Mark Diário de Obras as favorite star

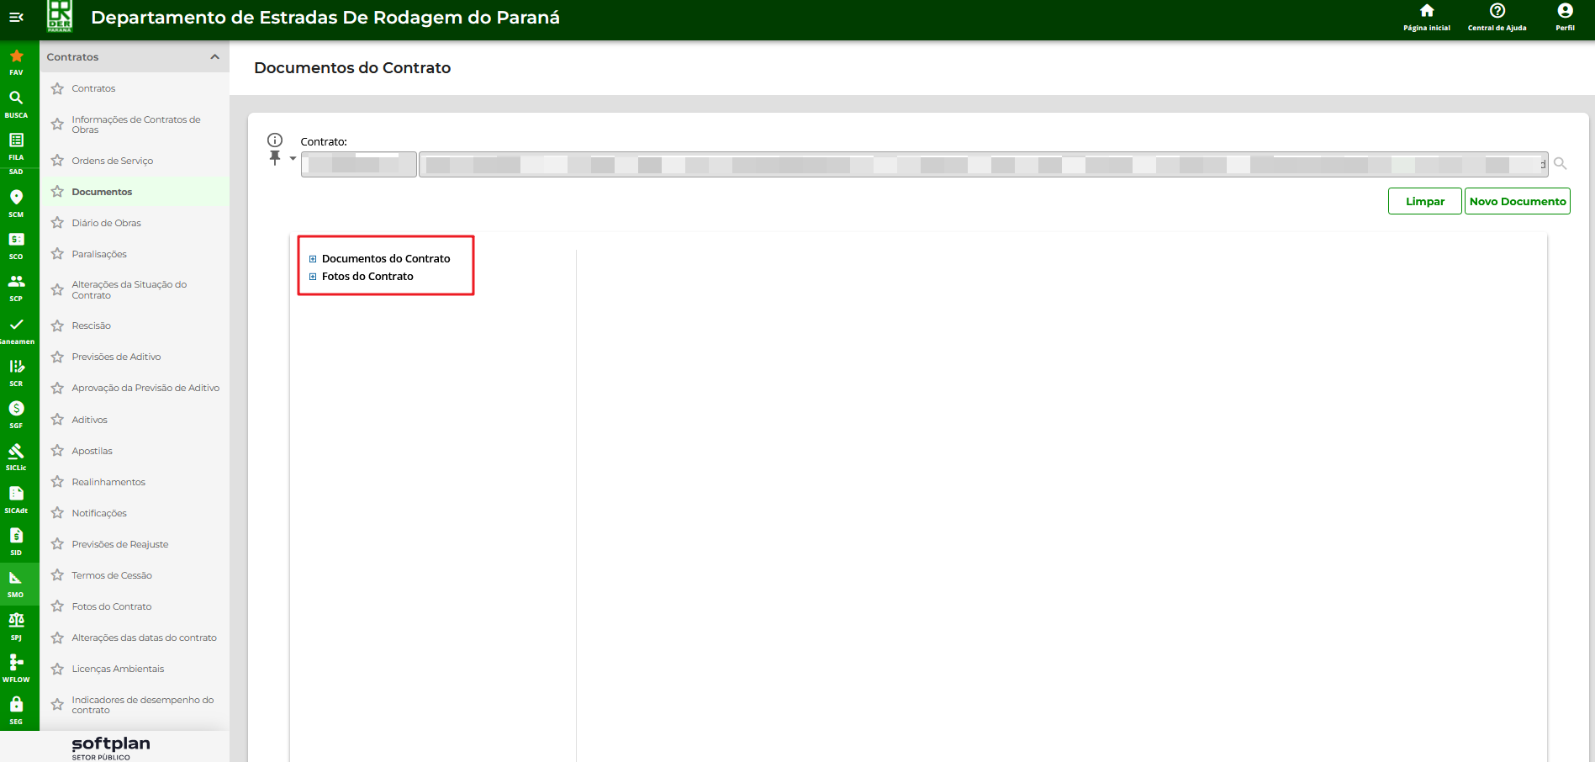[x=57, y=223]
